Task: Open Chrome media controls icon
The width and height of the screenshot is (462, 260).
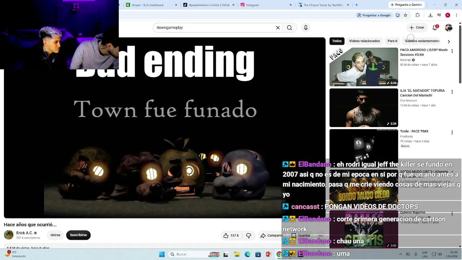Action: click(x=439, y=15)
